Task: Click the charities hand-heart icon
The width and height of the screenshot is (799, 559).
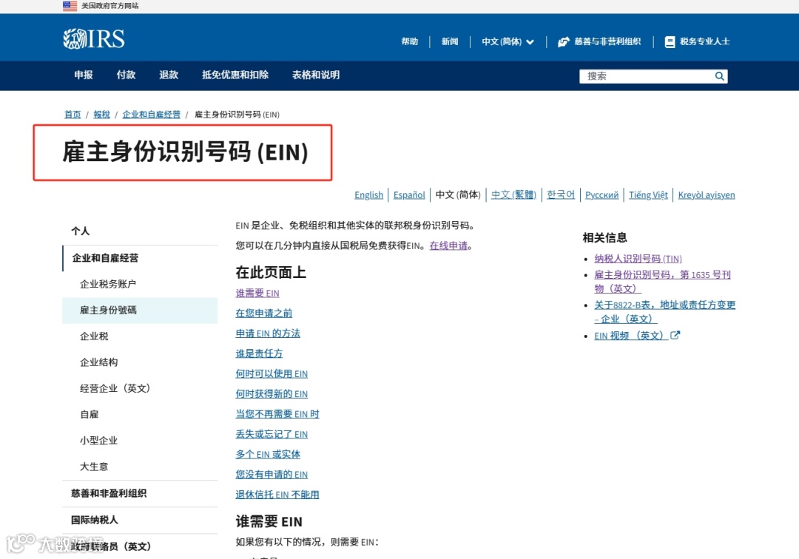Action: point(563,41)
